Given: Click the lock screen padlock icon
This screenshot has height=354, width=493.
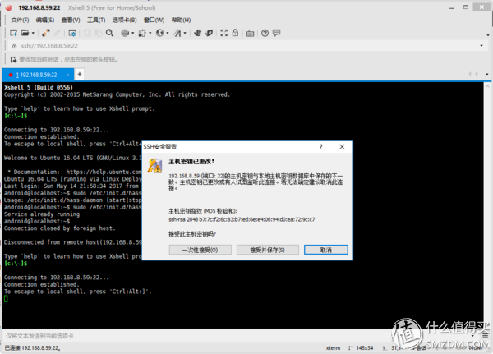Looking at the screenshot, I should click(235, 33).
